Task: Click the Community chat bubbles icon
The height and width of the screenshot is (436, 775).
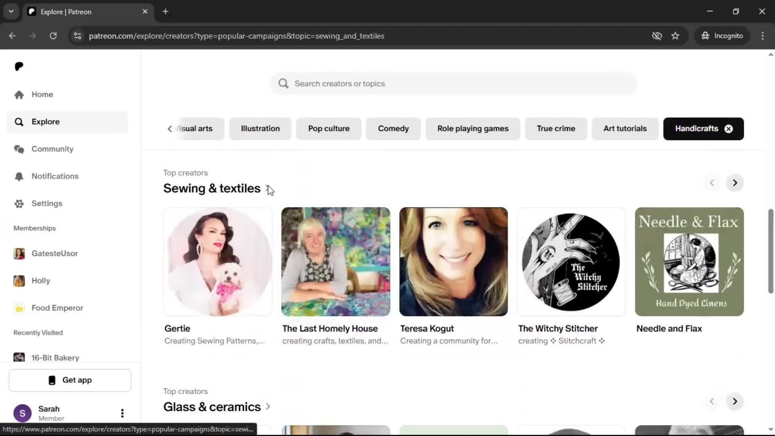Action: click(19, 149)
